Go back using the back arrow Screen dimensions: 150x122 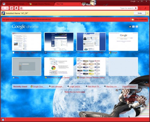pos(3,8)
